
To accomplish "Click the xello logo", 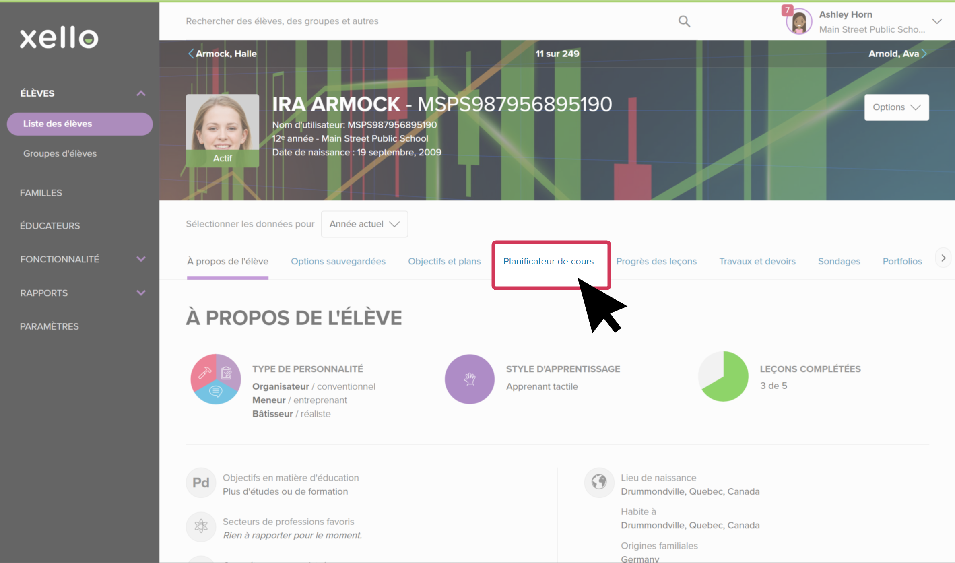I will pos(59,38).
